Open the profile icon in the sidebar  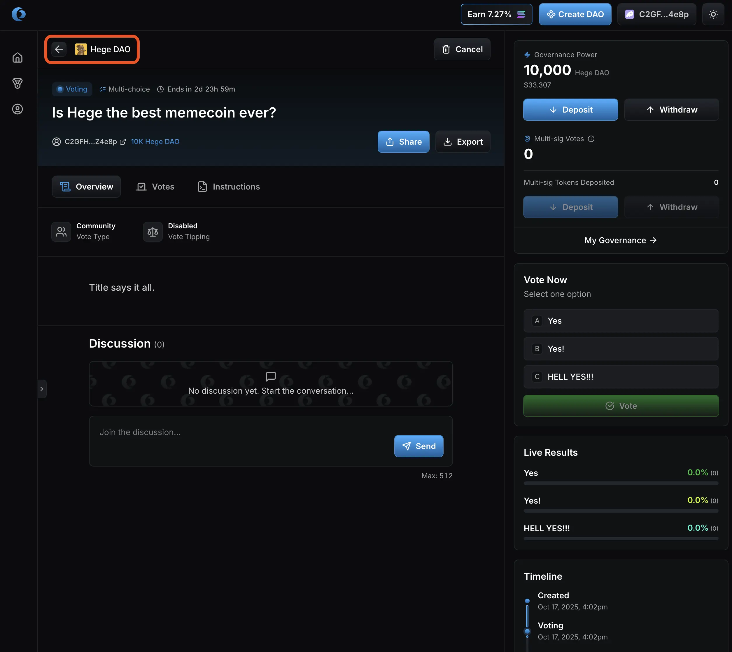[x=17, y=109]
